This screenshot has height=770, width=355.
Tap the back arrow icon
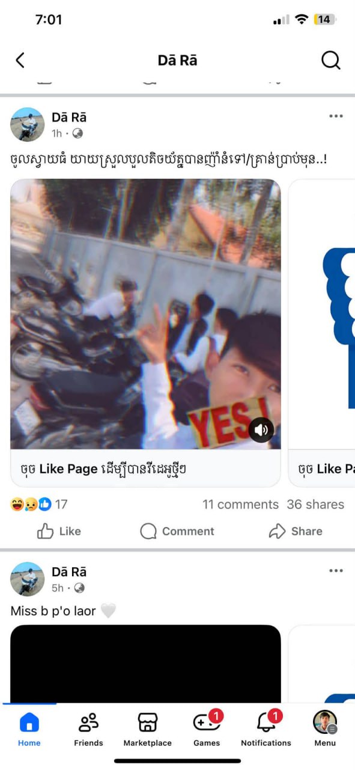click(x=20, y=60)
